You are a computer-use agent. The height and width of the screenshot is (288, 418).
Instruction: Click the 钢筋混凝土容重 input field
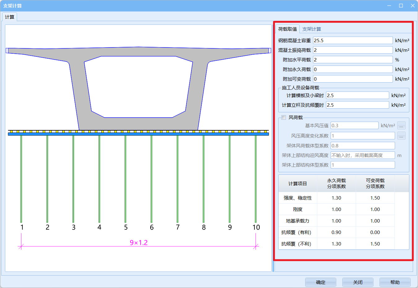coord(353,41)
